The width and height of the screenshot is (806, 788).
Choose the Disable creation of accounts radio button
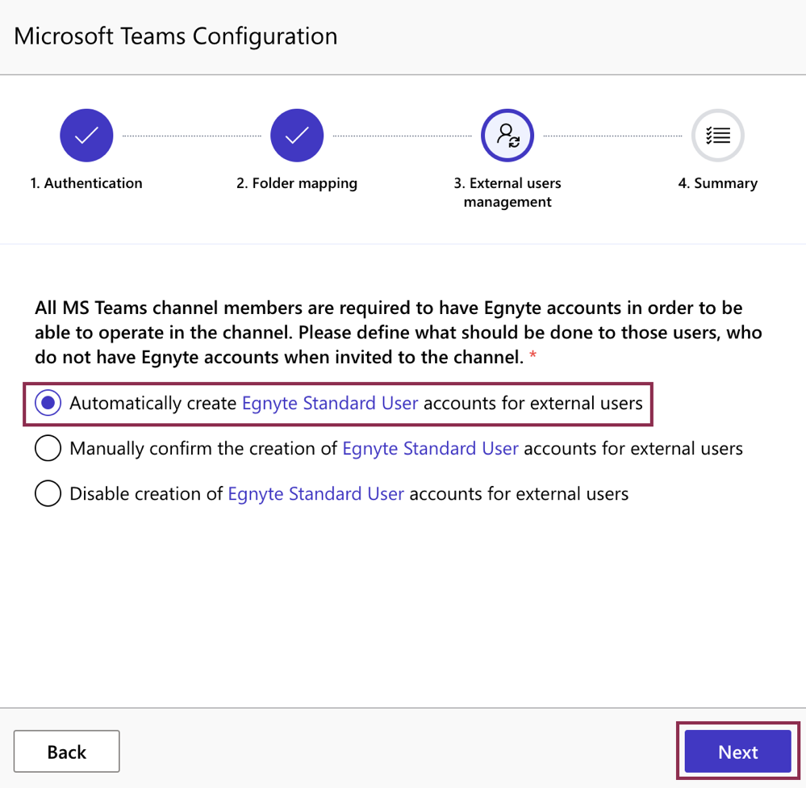pyautogui.click(x=48, y=493)
